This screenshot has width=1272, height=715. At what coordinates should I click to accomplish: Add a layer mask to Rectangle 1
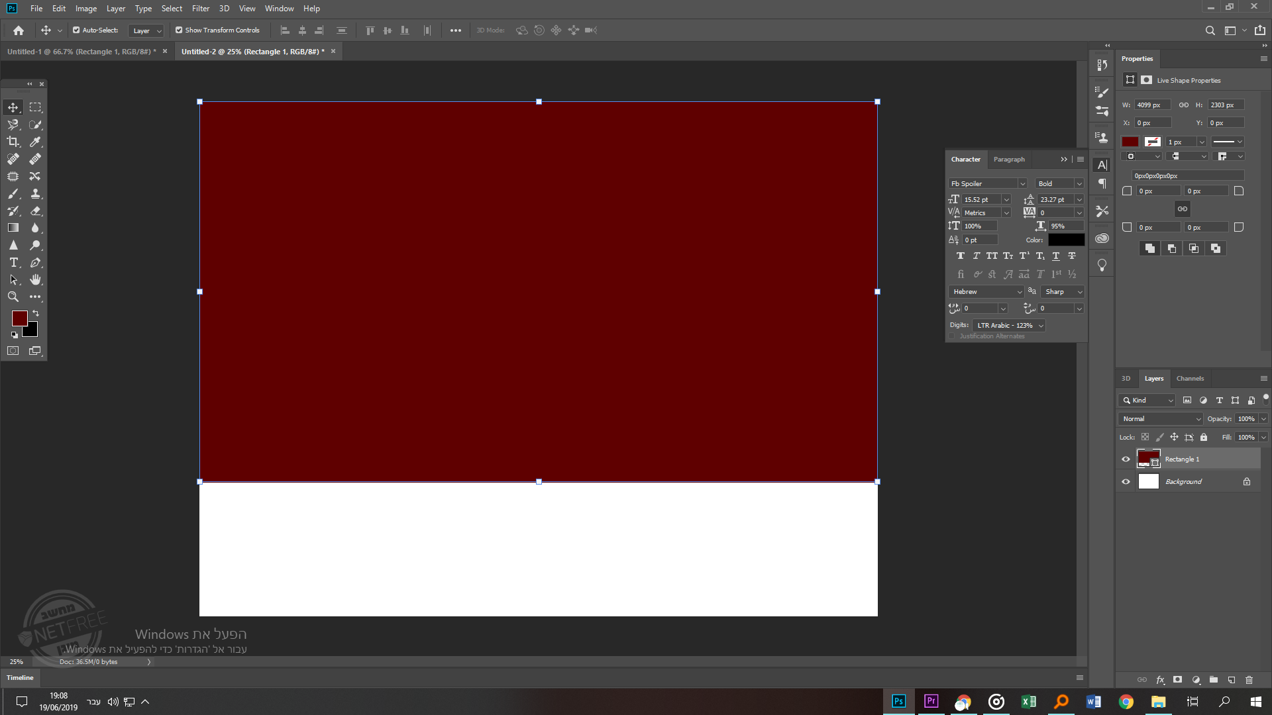[x=1177, y=680]
